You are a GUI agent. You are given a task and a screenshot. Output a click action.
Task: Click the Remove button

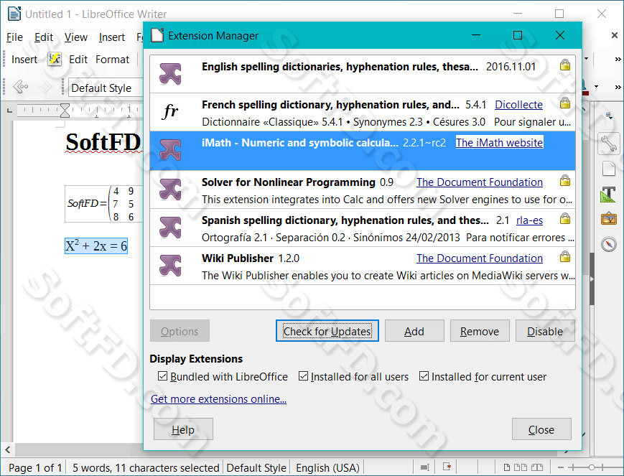coord(480,331)
